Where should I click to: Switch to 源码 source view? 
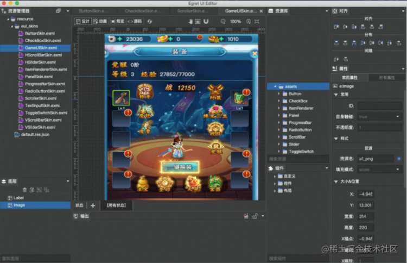[x=135, y=21]
